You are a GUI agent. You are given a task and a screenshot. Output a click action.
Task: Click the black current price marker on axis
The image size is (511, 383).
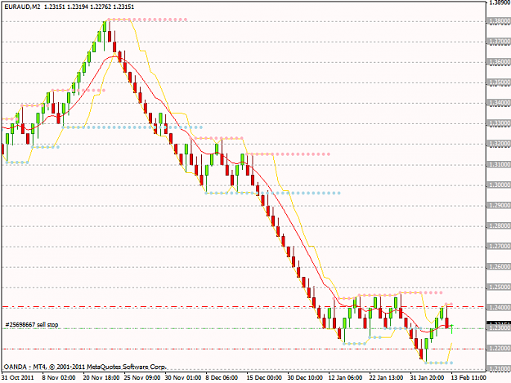[499, 323]
